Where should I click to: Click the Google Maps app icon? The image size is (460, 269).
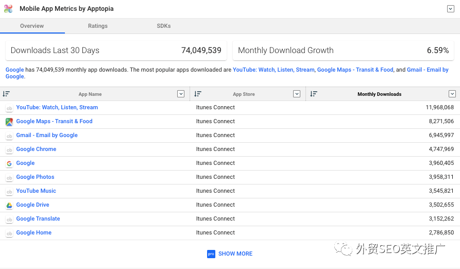click(x=9, y=122)
